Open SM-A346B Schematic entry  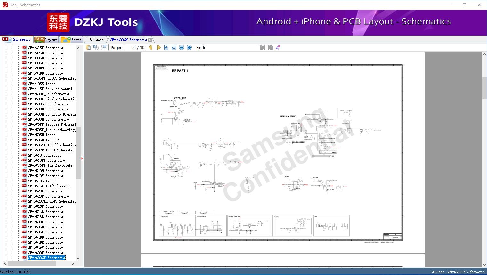click(45, 73)
